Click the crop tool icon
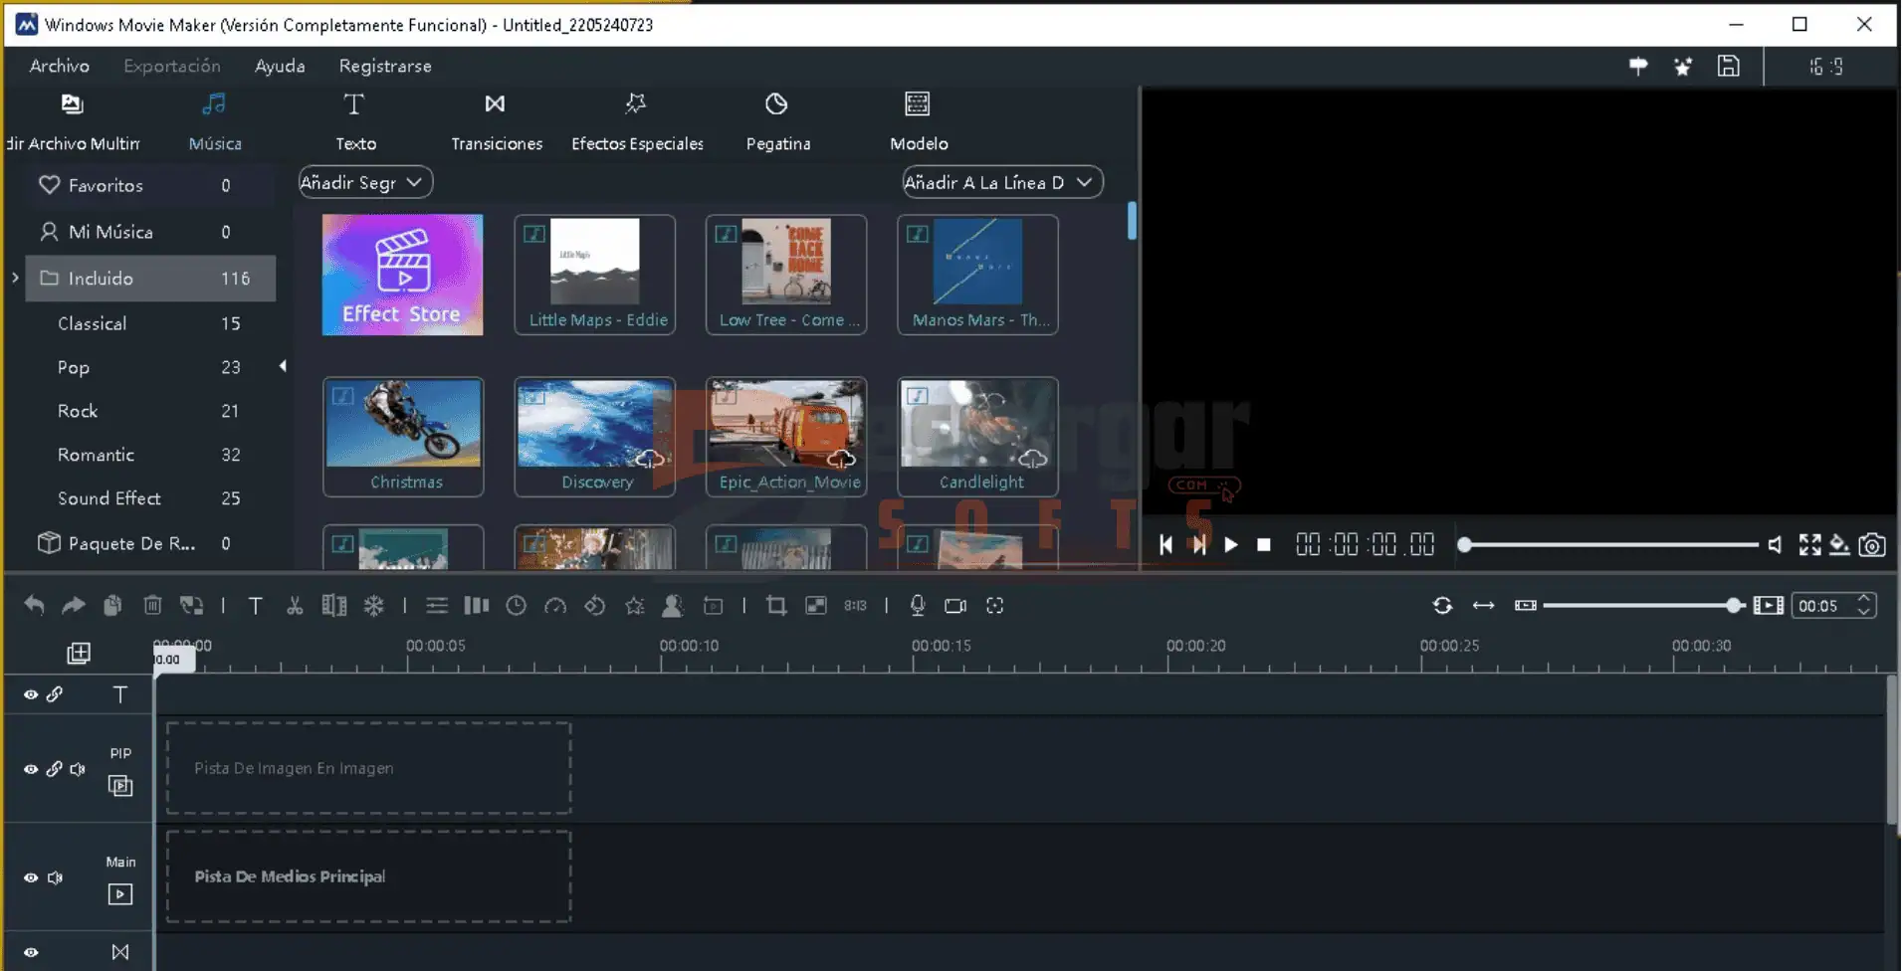The height and width of the screenshot is (971, 1902). pos(776,605)
